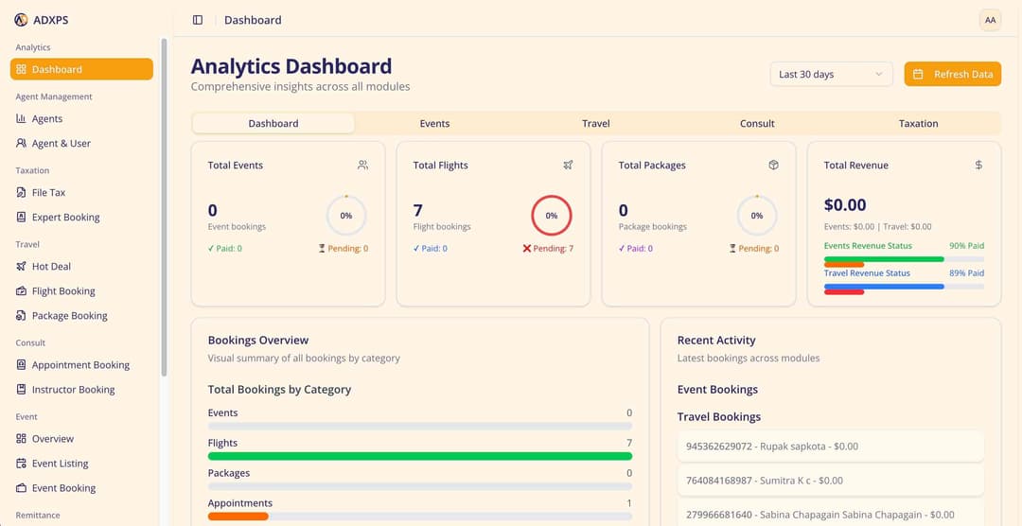
Task: Open the Last 30 days dropdown
Action: tap(831, 74)
